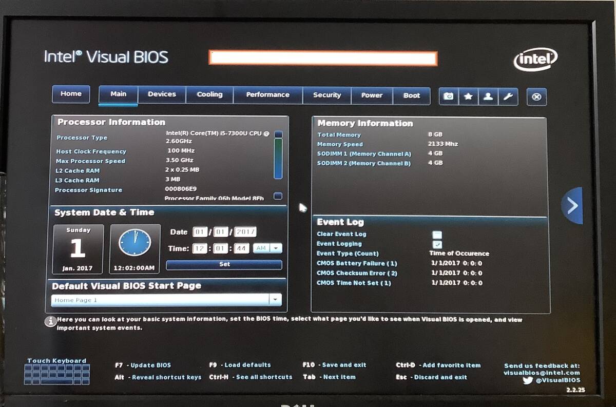Click F10 Save and exit shortcut
The image size is (616, 407).
coord(334,365)
